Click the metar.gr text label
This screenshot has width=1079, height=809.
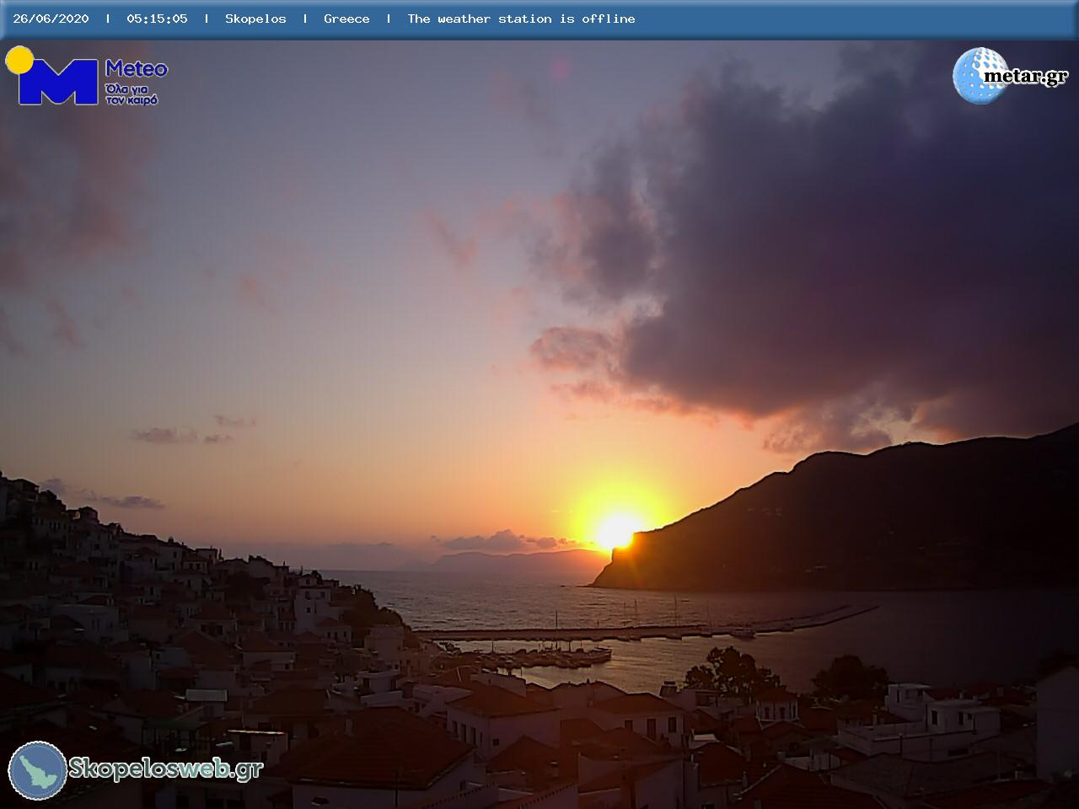[1026, 77]
